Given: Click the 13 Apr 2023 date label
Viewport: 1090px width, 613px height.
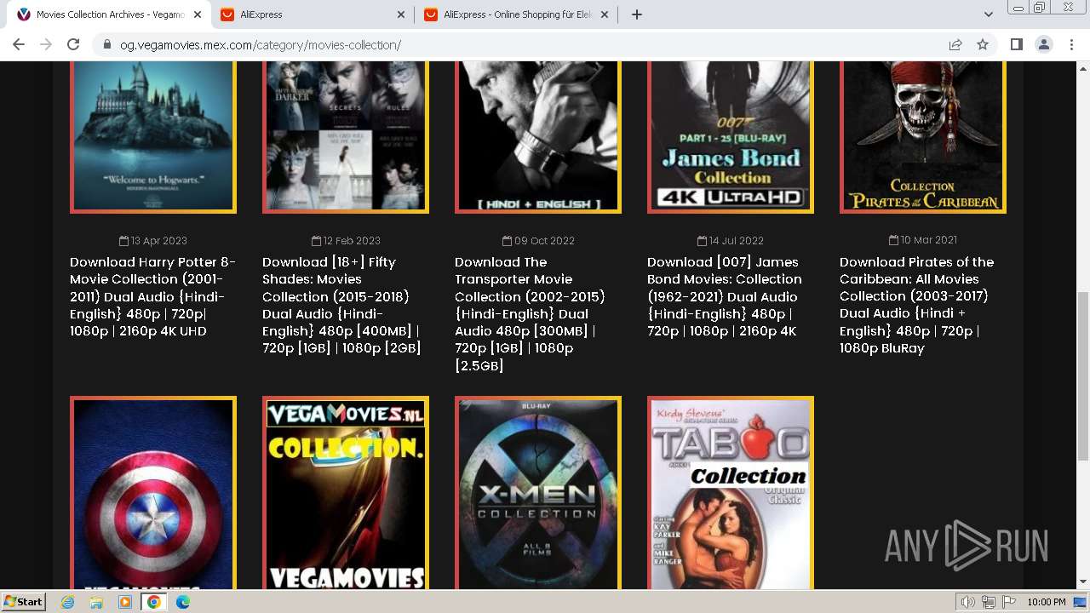Looking at the screenshot, I should pos(153,241).
